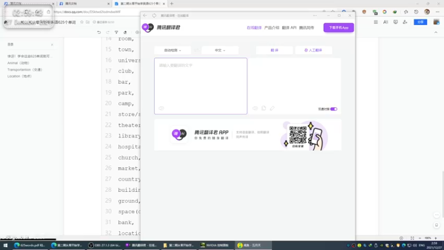Screen dimensions: 444x250
Task: Jump to Transportation section in the outline
Action: tap(24, 70)
